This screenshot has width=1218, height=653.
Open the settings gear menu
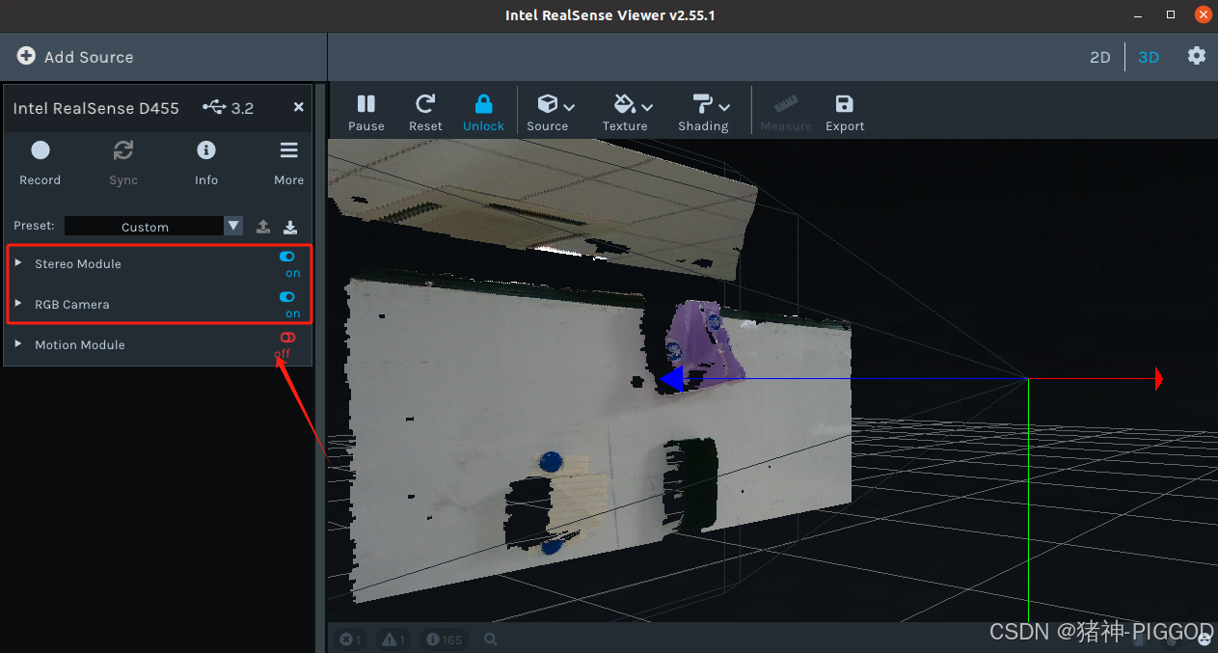1197,56
